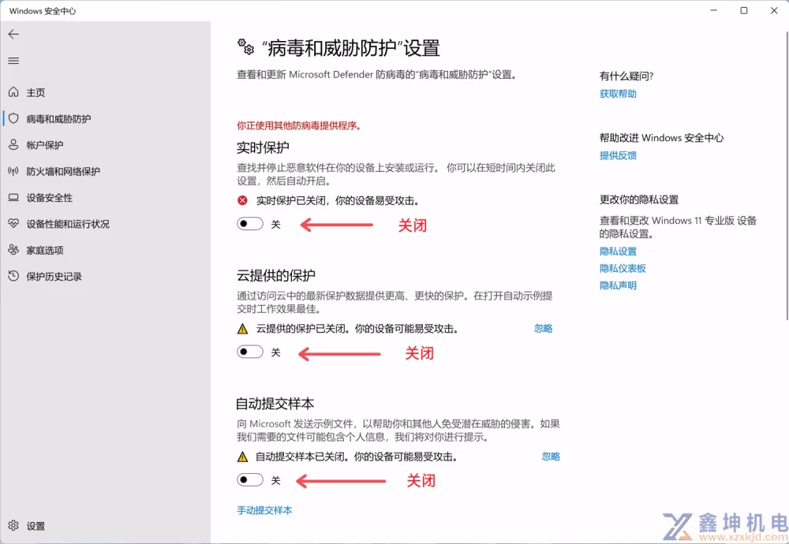Open the 主页 navigation item
Viewport: 789px width, 544px height.
(x=106, y=92)
